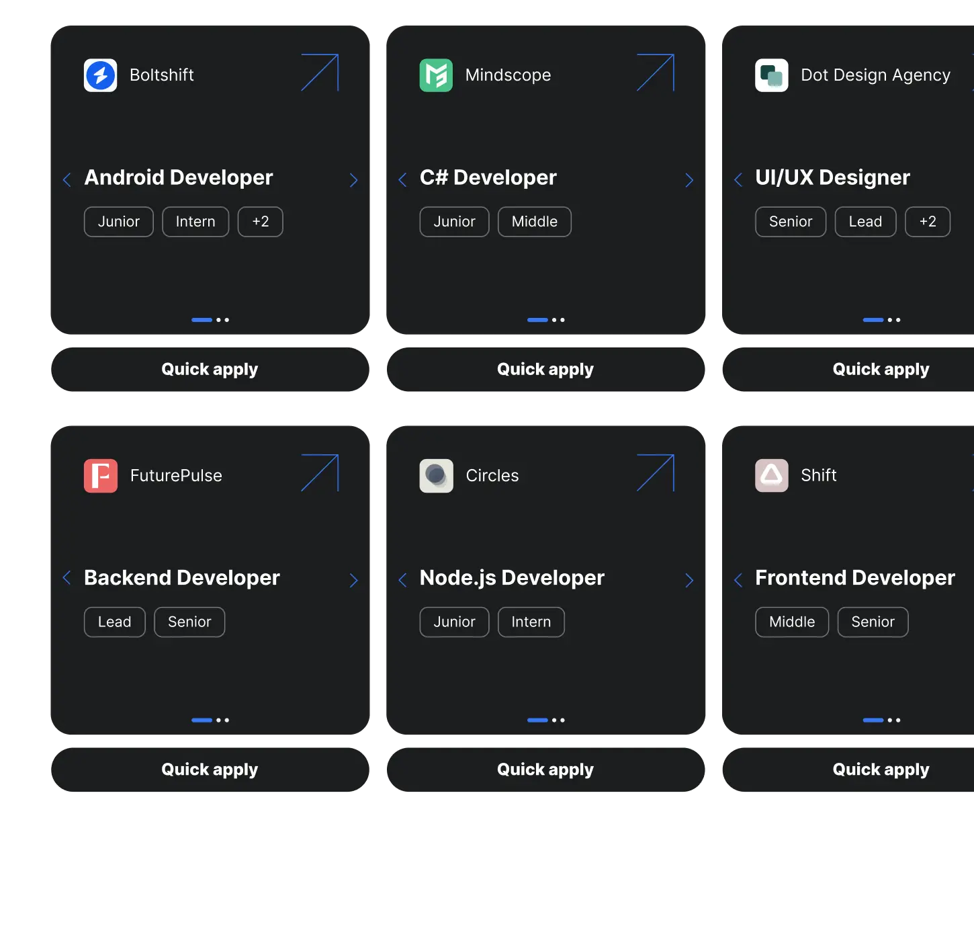
Task: Select Intern tag on Android Developer card
Action: pyautogui.click(x=195, y=222)
